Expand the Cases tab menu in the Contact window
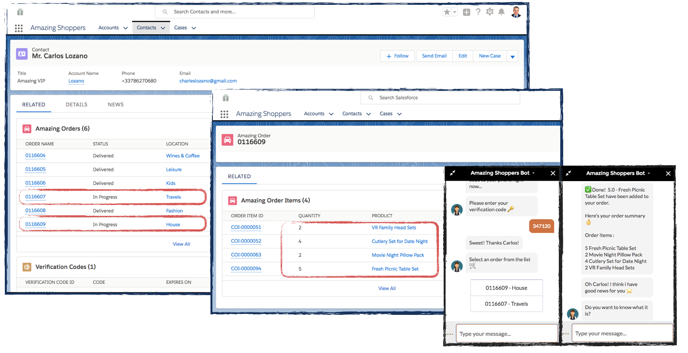The image size is (688, 353). (194, 28)
